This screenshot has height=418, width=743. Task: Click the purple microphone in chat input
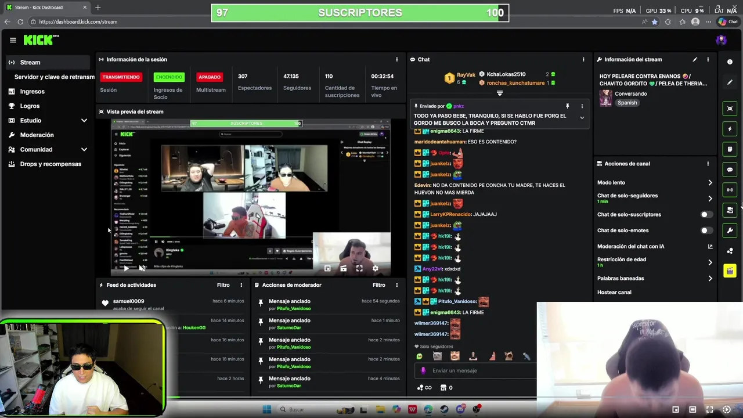pos(423,370)
